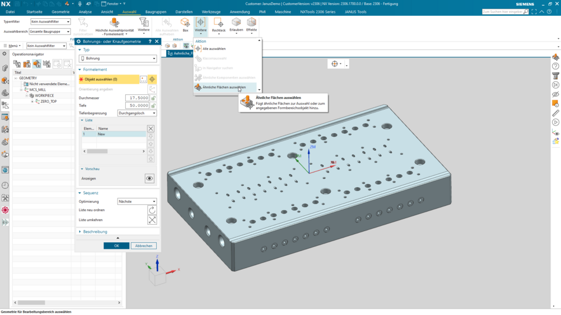Open the settings gear above resource bar
The width and height of the screenshot is (561, 315).
4,53
